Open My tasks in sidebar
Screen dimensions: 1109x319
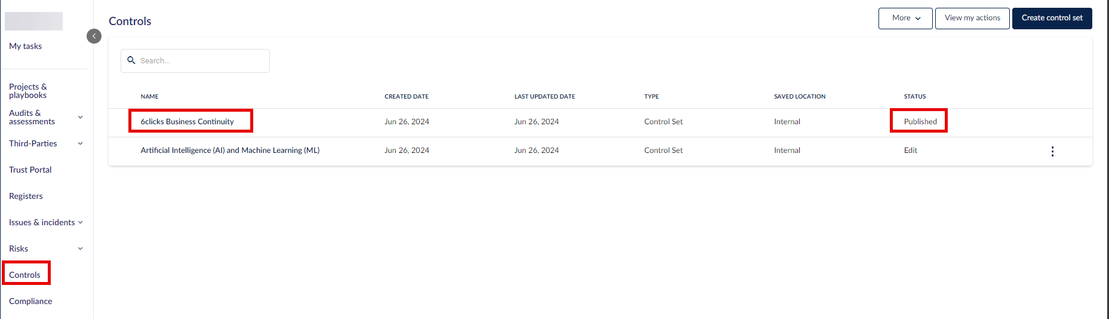pyautogui.click(x=26, y=46)
